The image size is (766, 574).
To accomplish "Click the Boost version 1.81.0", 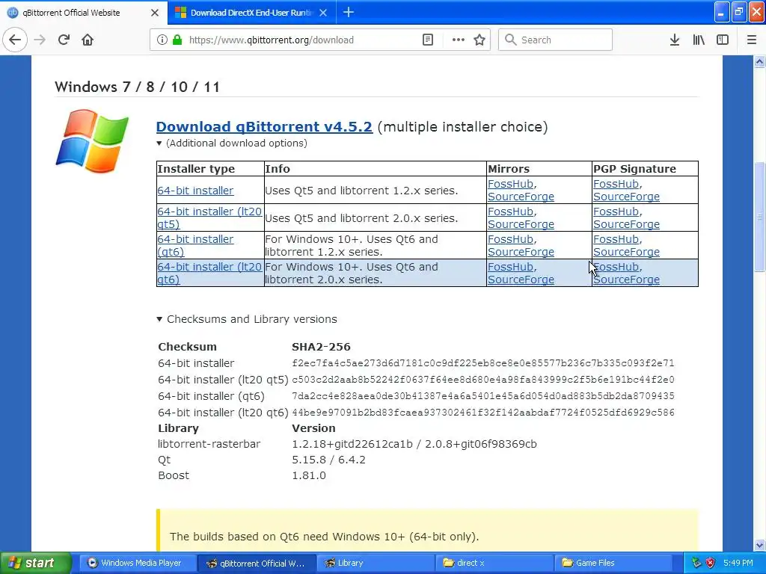I will [309, 475].
